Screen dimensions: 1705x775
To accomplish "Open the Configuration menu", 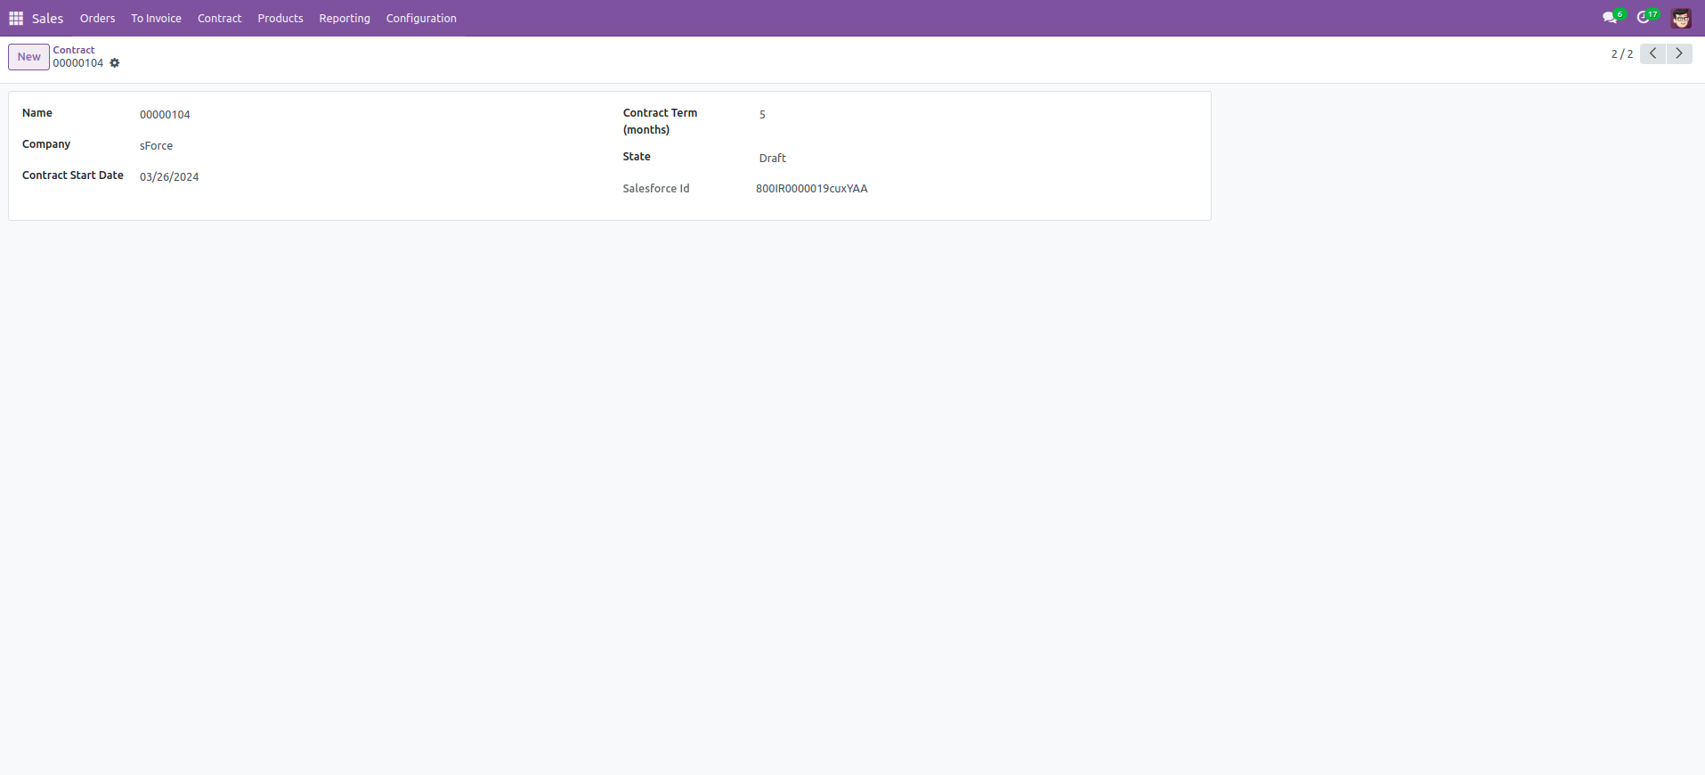I will click(x=421, y=18).
